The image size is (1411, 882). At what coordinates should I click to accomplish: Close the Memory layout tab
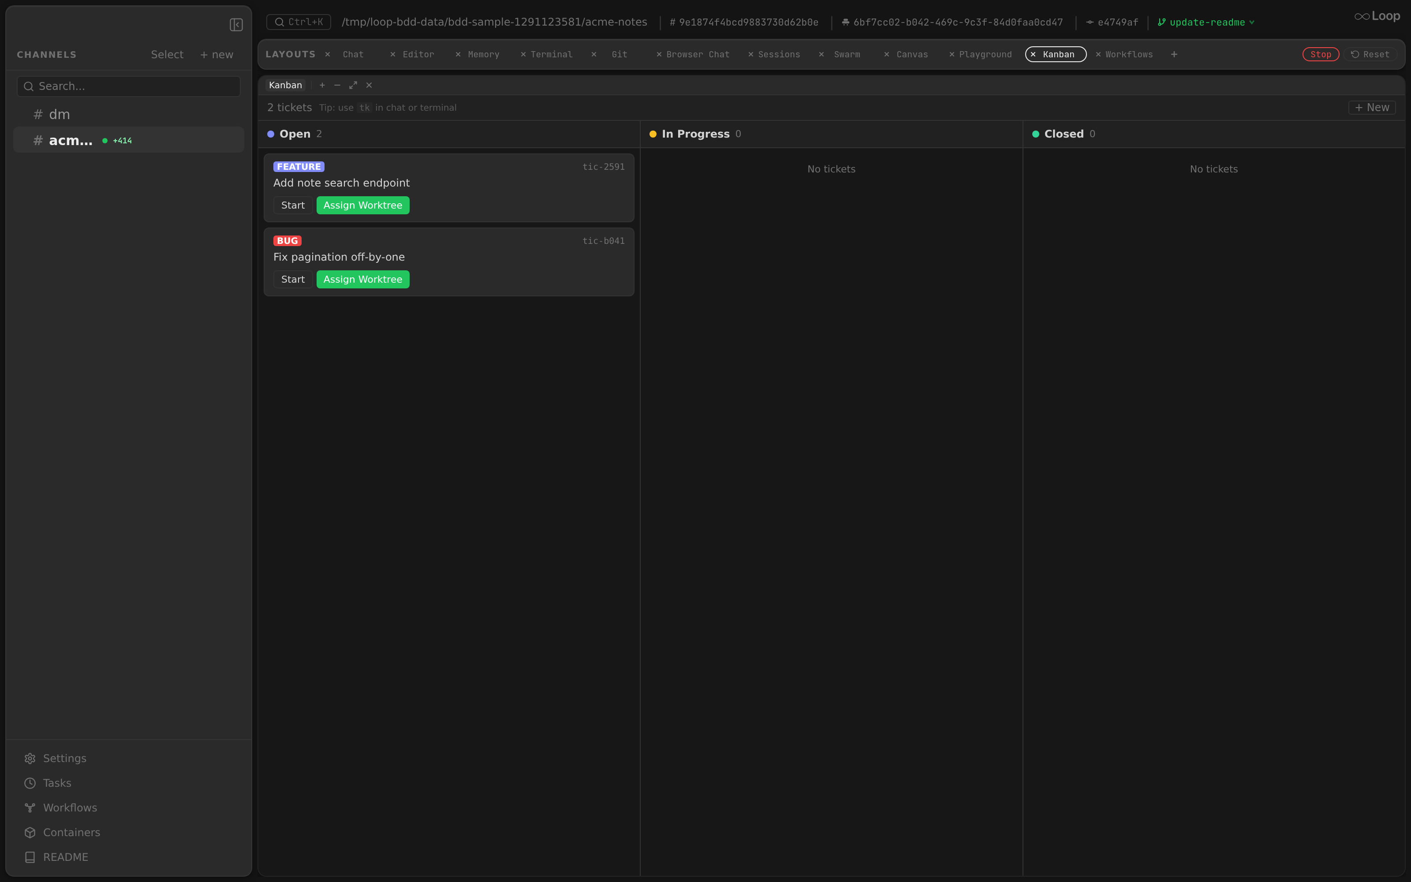(458, 54)
